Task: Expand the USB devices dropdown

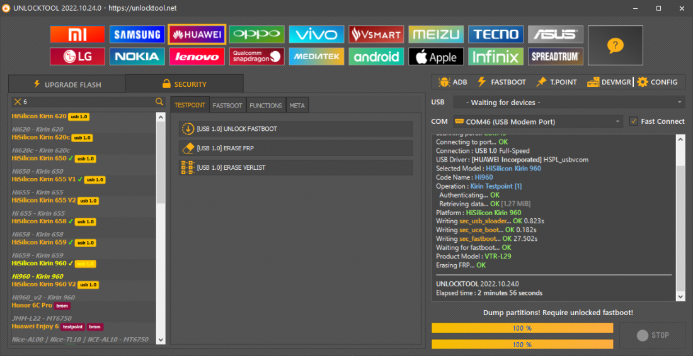Action: 570,103
